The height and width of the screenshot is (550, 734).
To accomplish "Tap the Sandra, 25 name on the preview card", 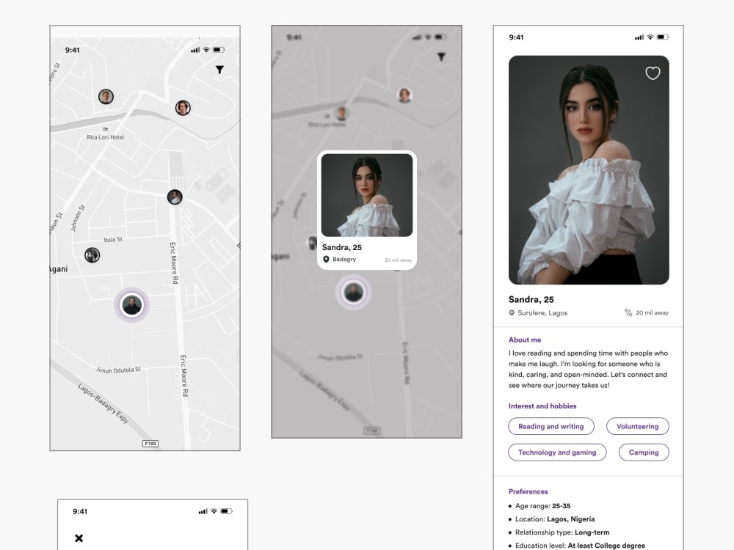I will (342, 247).
